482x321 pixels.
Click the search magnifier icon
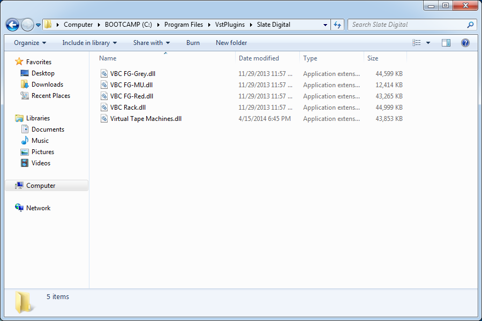[x=470, y=25]
